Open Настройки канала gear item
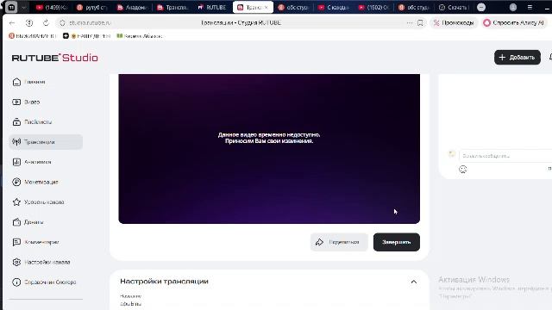 (41, 262)
